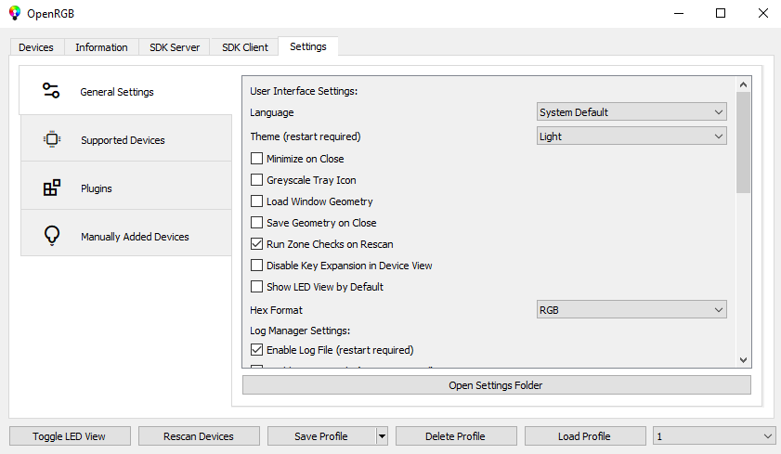Switch to the Devices tab
This screenshot has width=781, height=454.
pyautogui.click(x=36, y=47)
